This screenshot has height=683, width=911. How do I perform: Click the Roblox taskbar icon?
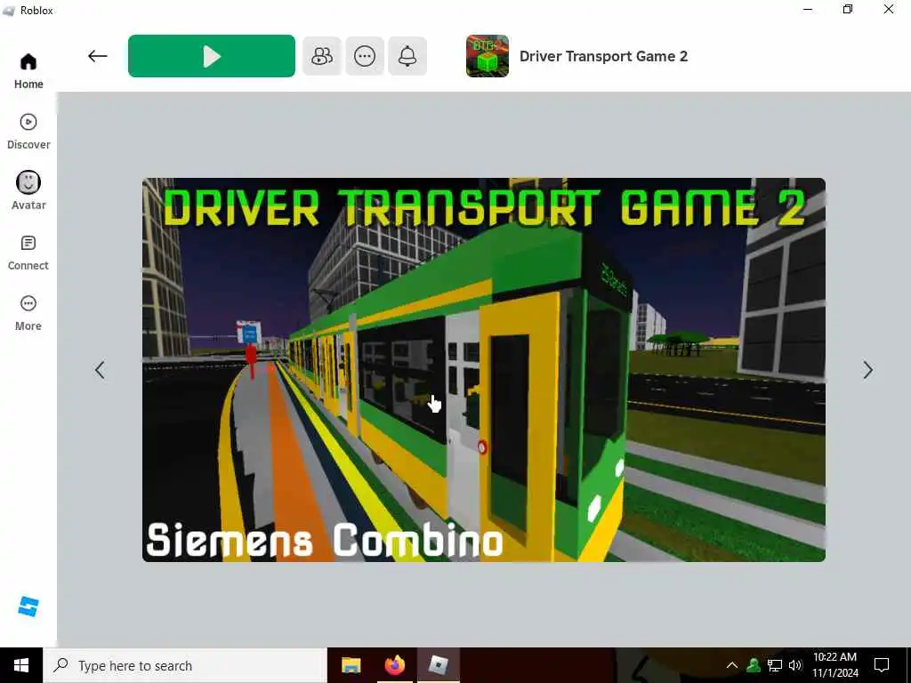click(438, 665)
